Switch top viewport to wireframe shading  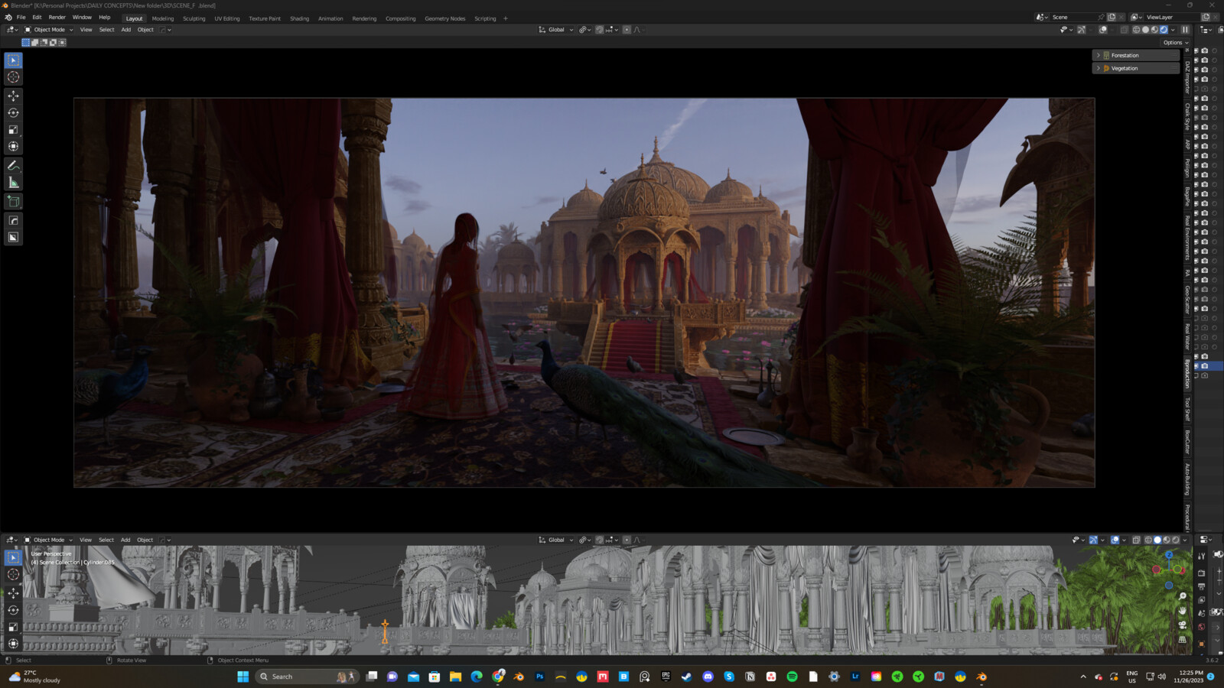click(1136, 30)
